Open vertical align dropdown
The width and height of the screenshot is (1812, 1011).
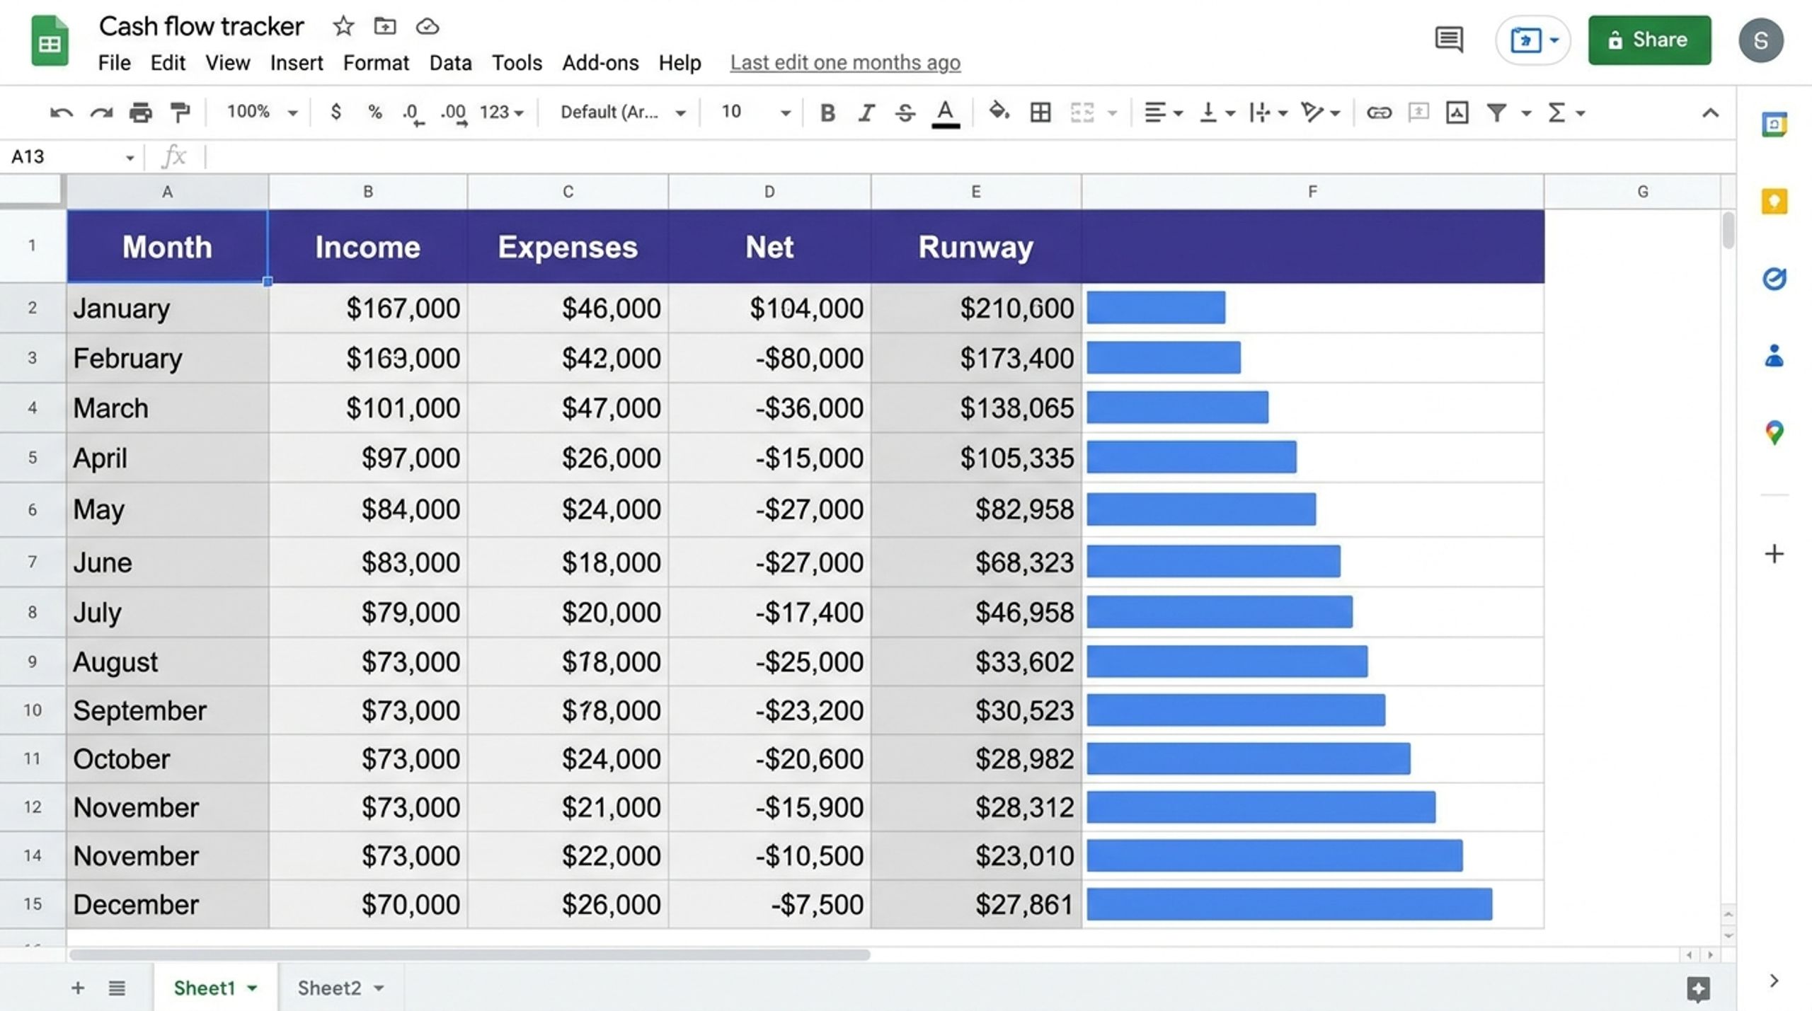(x=1216, y=112)
